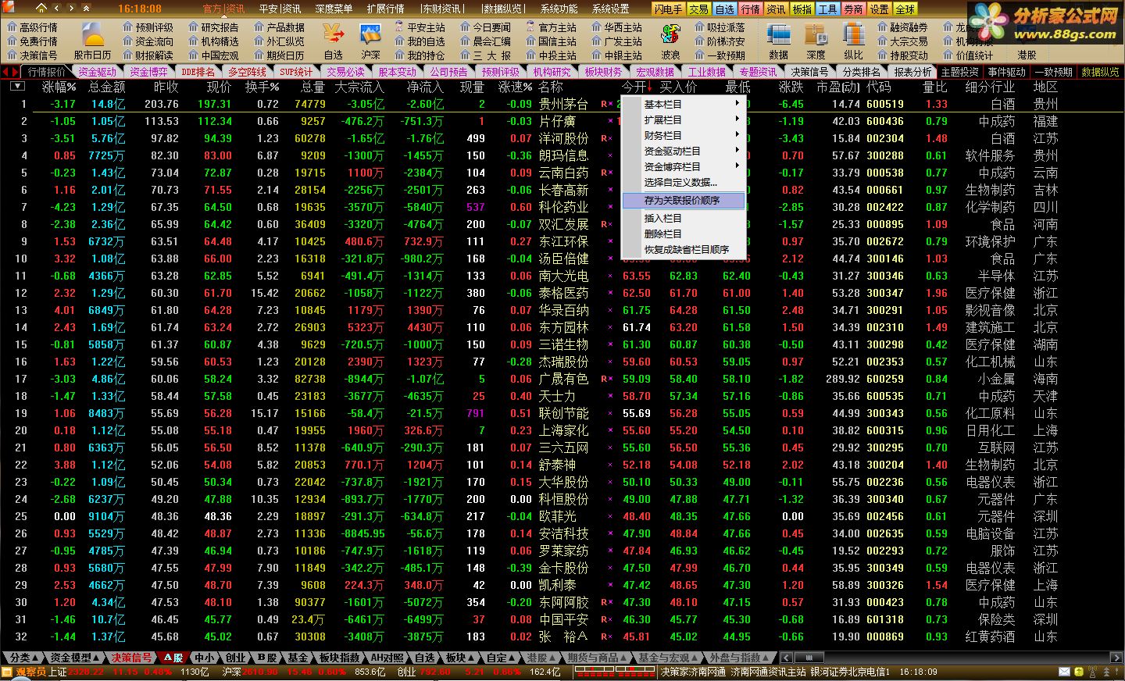Open the 纵比 comparison icon
This screenshot has width=1125, height=681.
tap(853, 34)
